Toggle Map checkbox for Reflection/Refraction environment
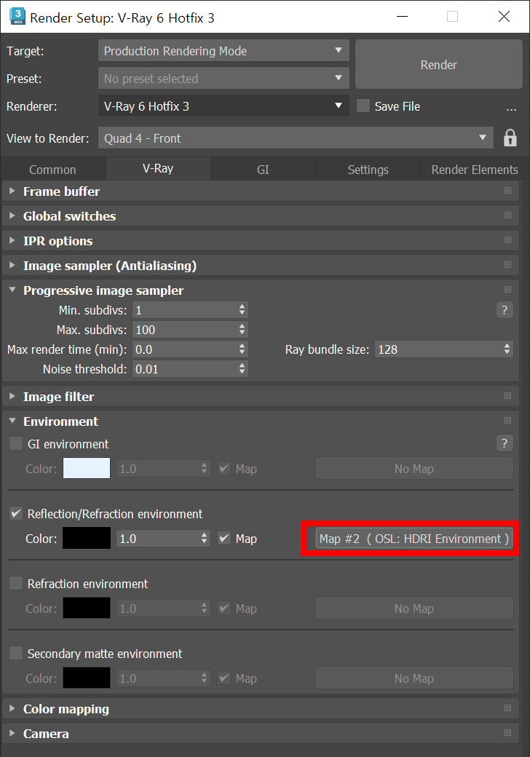The height and width of the screenshot is (757, 530). coord(224,538)
